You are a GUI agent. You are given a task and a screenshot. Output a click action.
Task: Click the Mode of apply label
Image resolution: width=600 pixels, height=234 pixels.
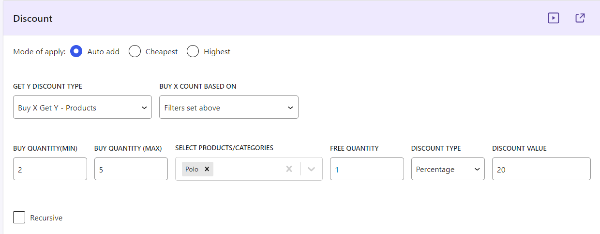(39, 52)
